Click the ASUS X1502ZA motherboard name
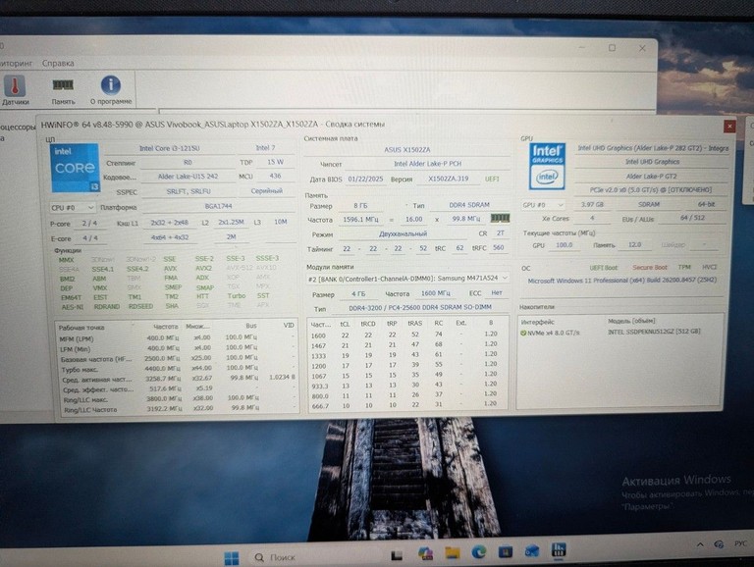754x567 pixels. [406, 150]
